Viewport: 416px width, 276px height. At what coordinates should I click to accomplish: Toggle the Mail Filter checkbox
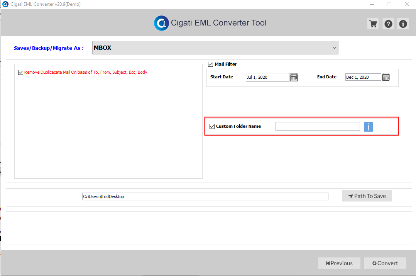pos(210,64)
